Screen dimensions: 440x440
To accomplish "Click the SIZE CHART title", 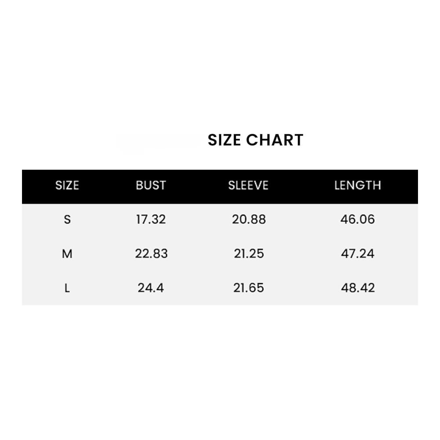I will click(x=255, y=140).
